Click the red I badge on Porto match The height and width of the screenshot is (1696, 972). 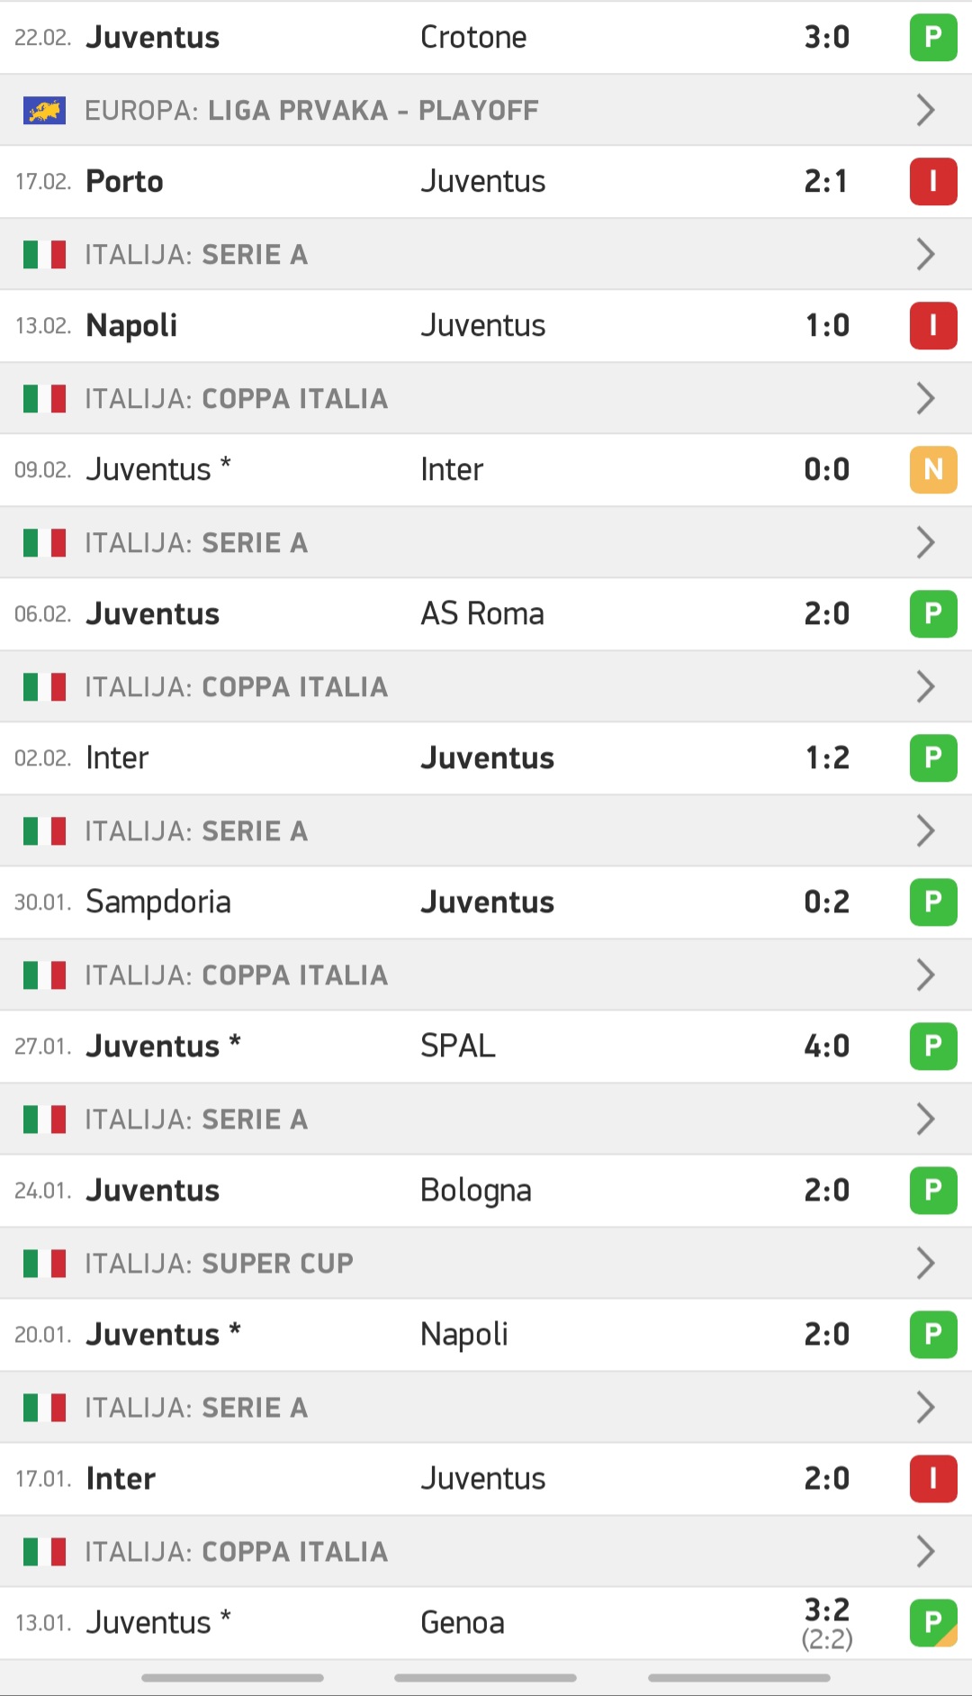tap(933, 182)
